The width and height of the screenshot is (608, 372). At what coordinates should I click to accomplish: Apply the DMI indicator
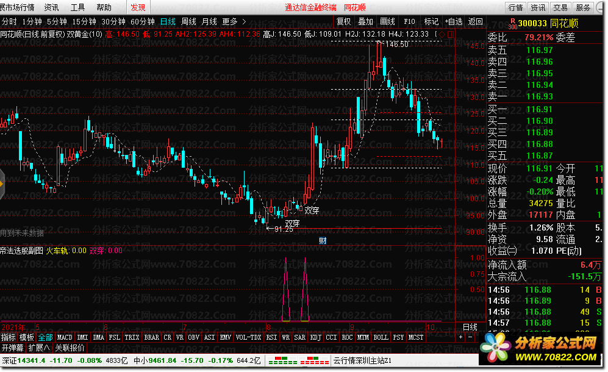(x=82, y=337)
